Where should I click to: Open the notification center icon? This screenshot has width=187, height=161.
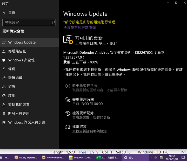(183, 158)
